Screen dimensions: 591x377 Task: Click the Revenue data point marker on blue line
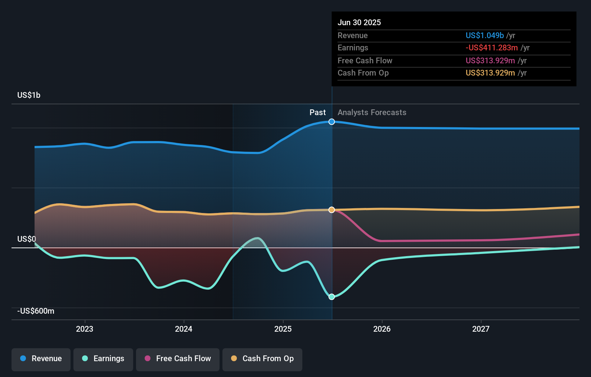tap(332, 122)
